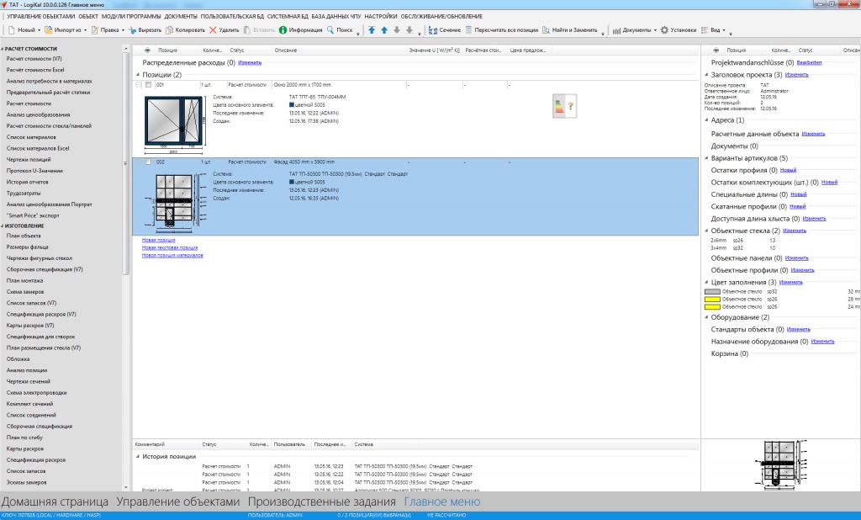This screenshot has width=861, height=520.
Task: Open Корзина (0) in right panel
Action: [729, 354]
